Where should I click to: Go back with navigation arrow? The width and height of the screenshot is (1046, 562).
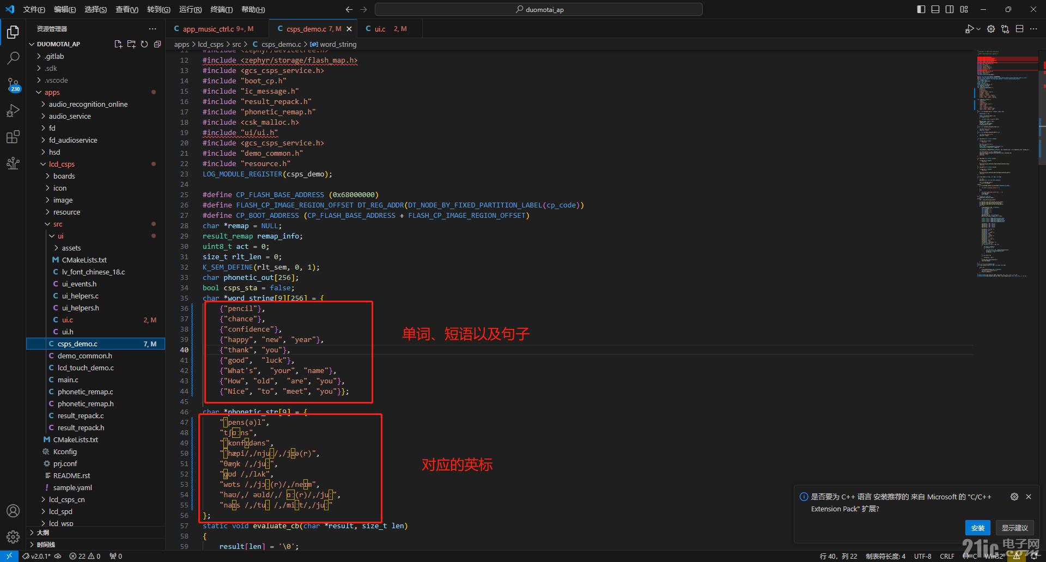click(x=349, y=9)
